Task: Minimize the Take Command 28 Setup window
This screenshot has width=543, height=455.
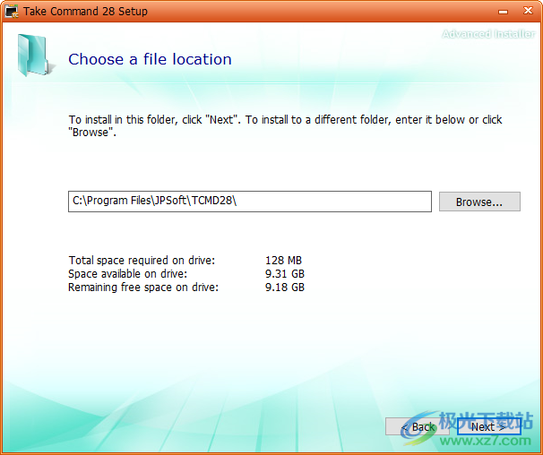Action: [x=503, y=12]
